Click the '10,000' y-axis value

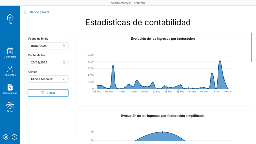90,55
